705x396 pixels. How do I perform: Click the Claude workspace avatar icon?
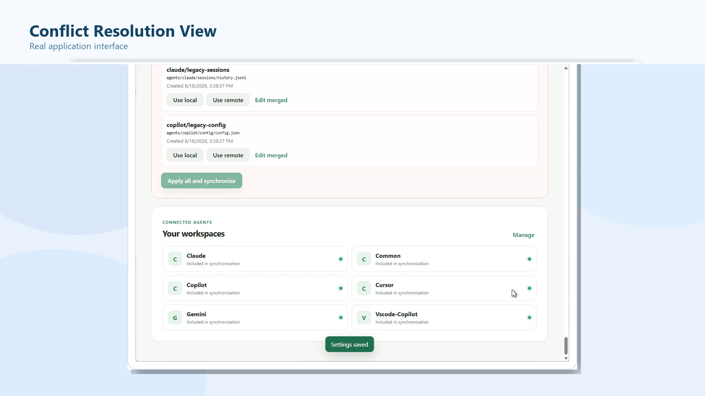coord(175,259)
